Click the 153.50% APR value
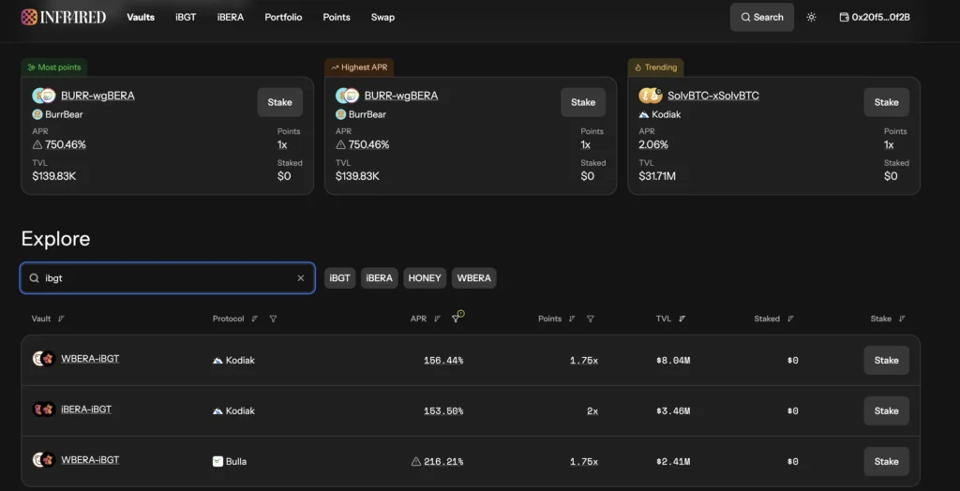The width and height of the screenshot is (960, 491). click(x=443, y=410)
